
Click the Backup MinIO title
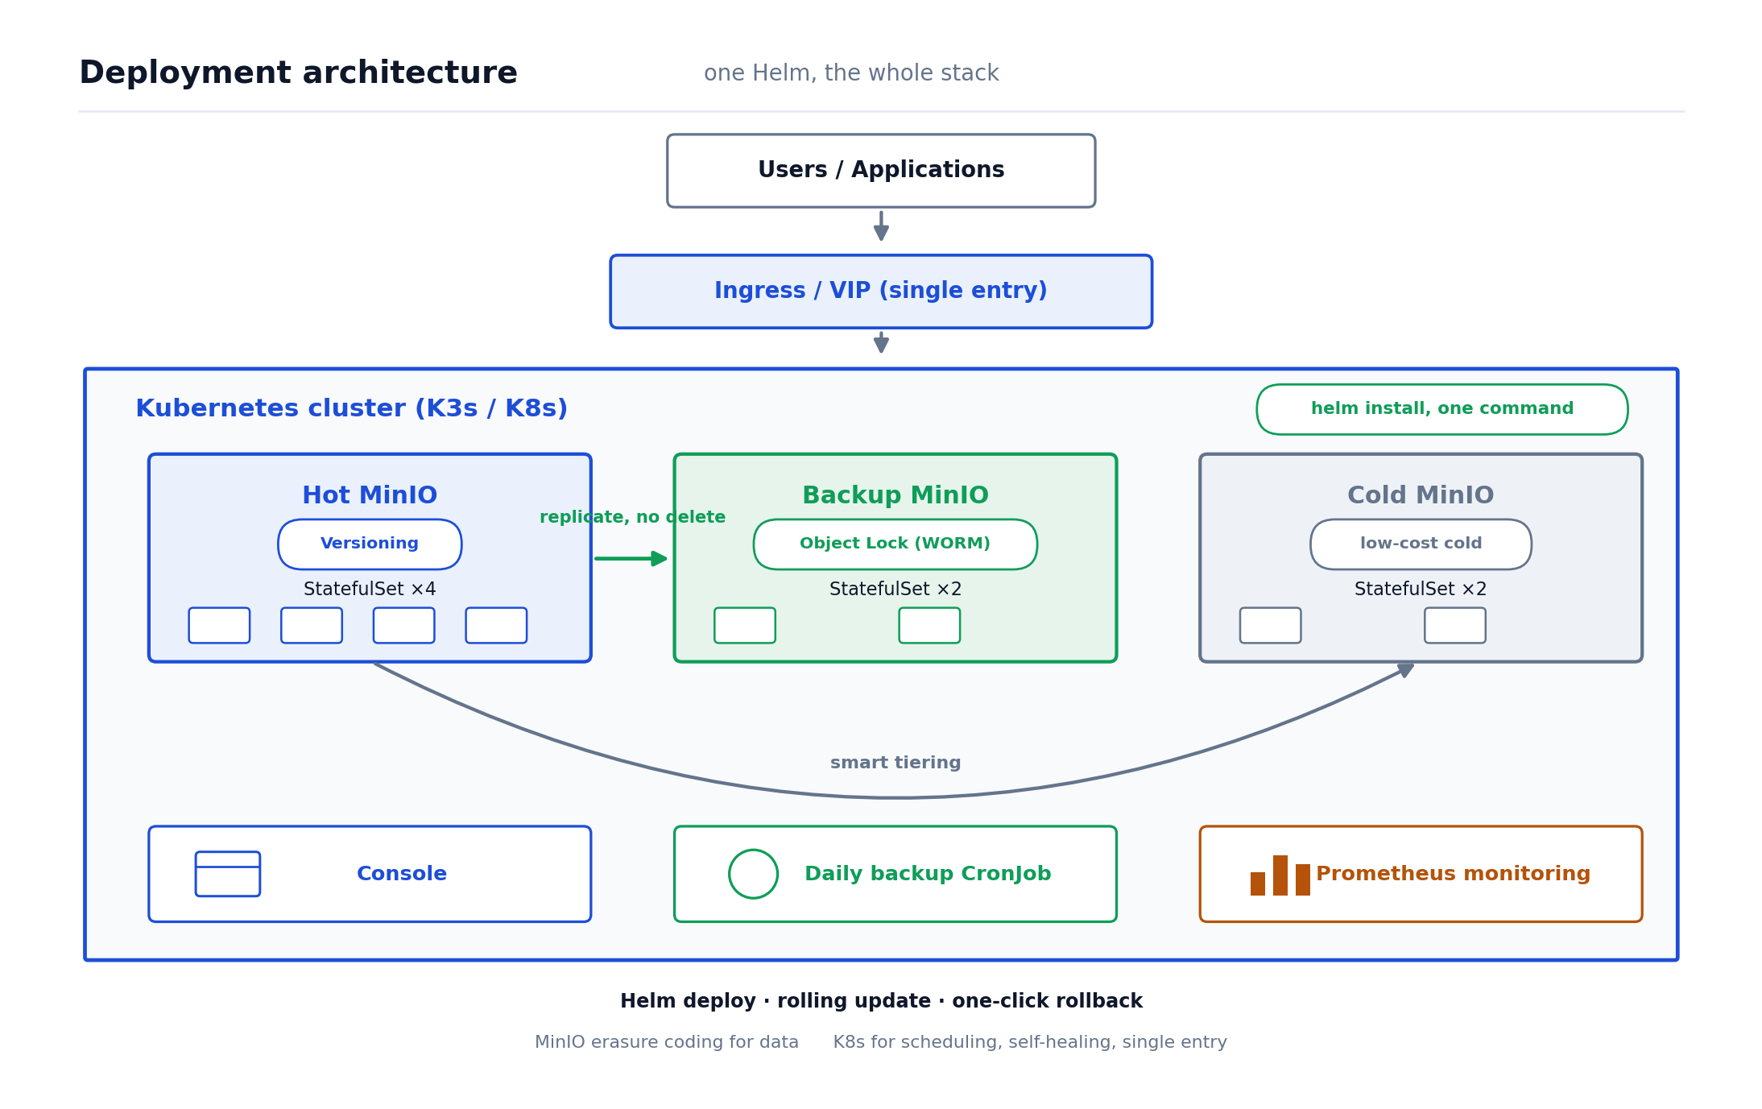coord(895,495)
